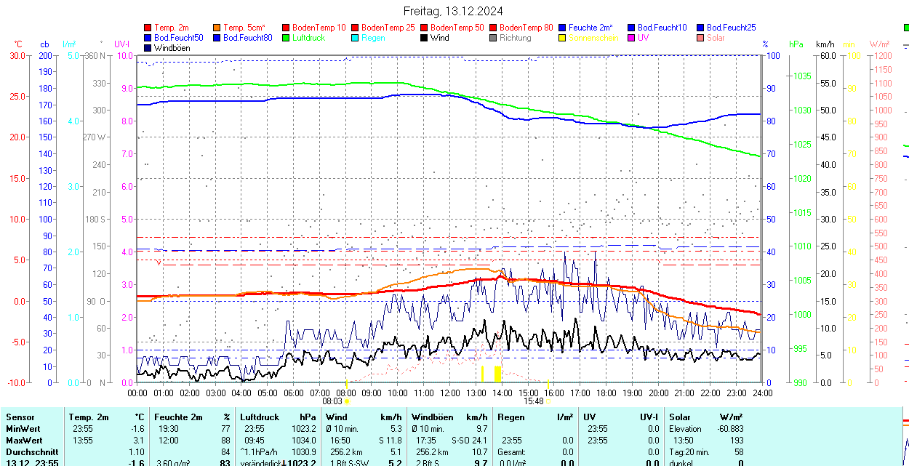The image size is (909, 466).
Task: Toggle the Solar series legend label
Action: tap(716, 38)
